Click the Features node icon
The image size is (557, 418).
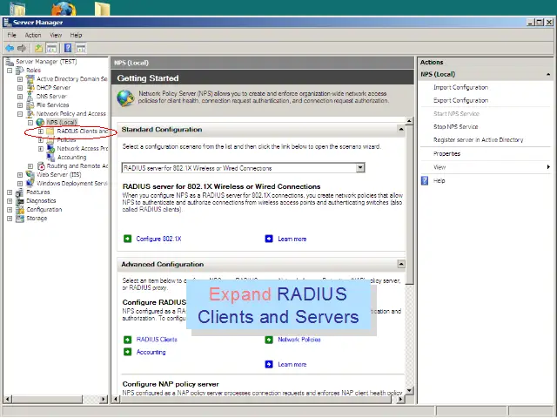[x=20, y=192]
